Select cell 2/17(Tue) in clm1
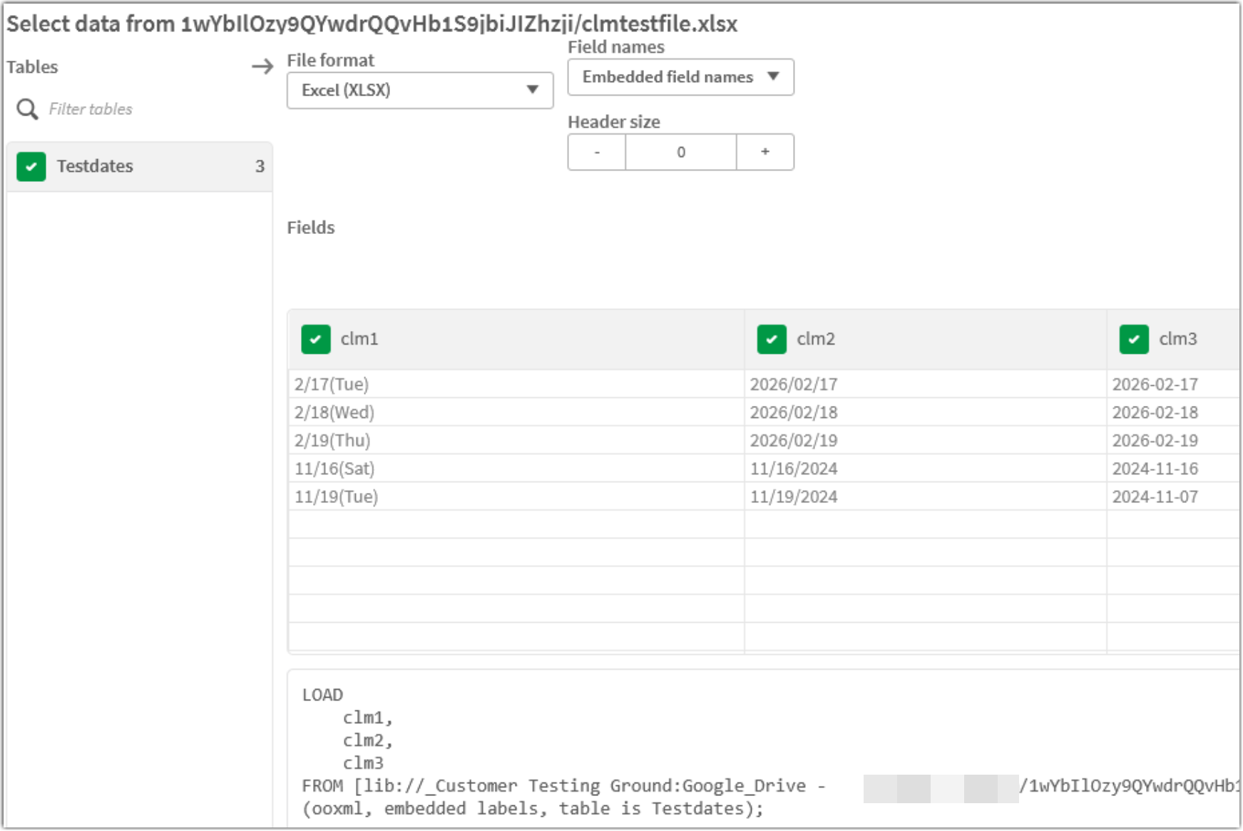The height and width of the screenshot is (831, 1243). point(516,384)
